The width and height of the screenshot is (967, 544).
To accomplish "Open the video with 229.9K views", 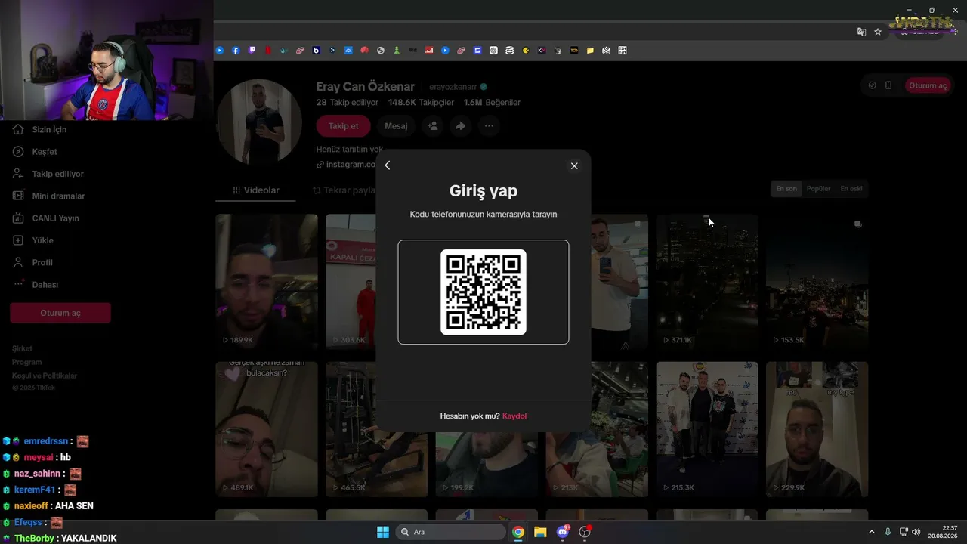I will point(817,429).
